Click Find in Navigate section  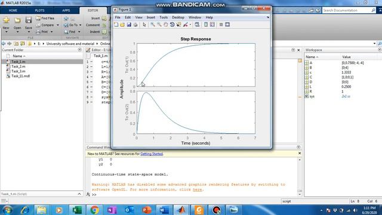pos(72,32)
